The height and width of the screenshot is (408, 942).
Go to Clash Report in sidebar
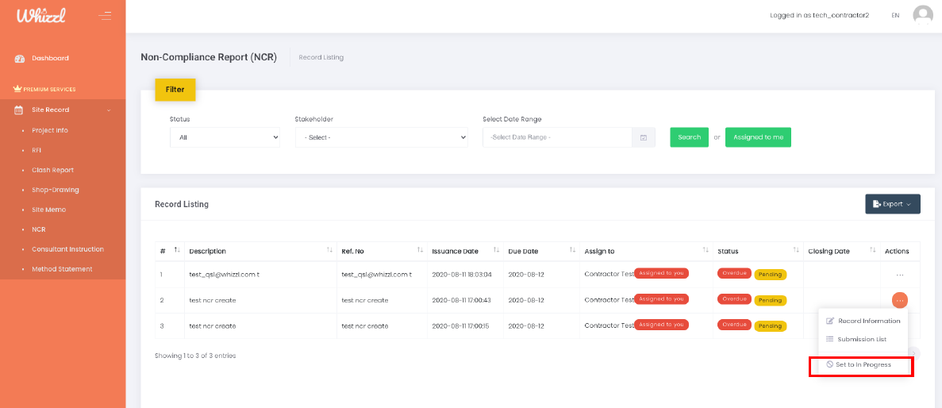(52, 170)
